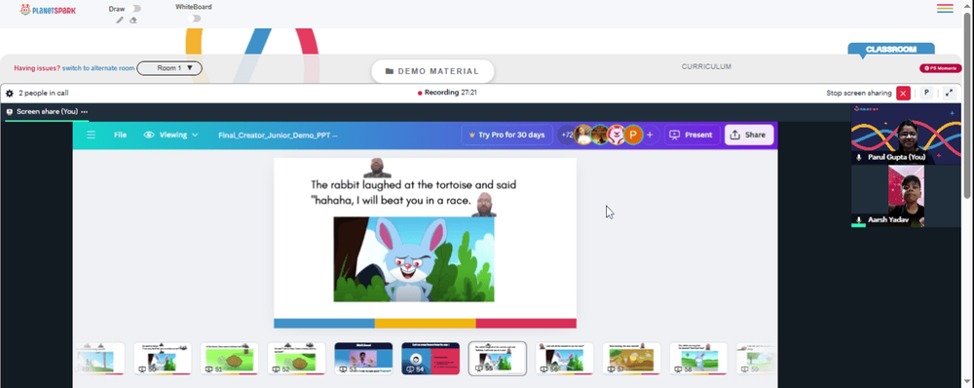Click Aarsh Yadav's video tile

point(906,196)
